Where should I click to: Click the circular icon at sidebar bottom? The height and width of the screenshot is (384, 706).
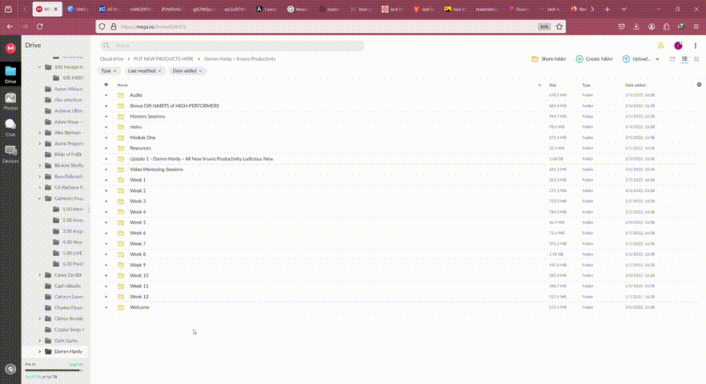tap(10, 369)
